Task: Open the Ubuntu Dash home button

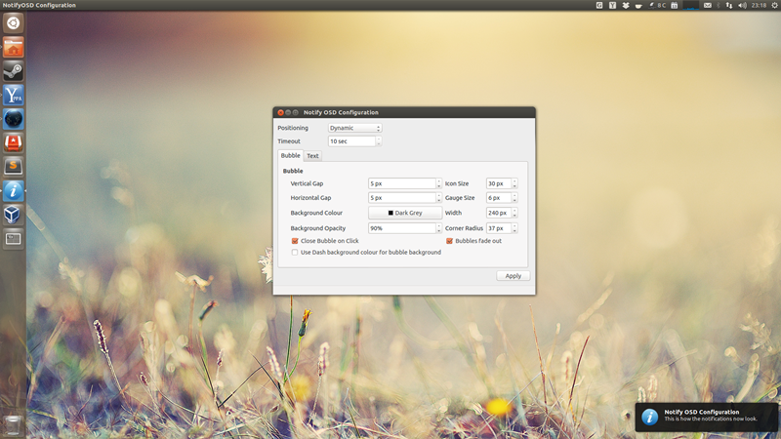Action: [x=13, y=23]
